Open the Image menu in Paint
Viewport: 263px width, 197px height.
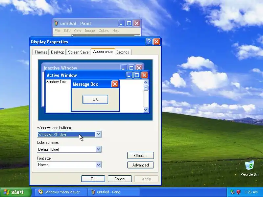point(90,31)
